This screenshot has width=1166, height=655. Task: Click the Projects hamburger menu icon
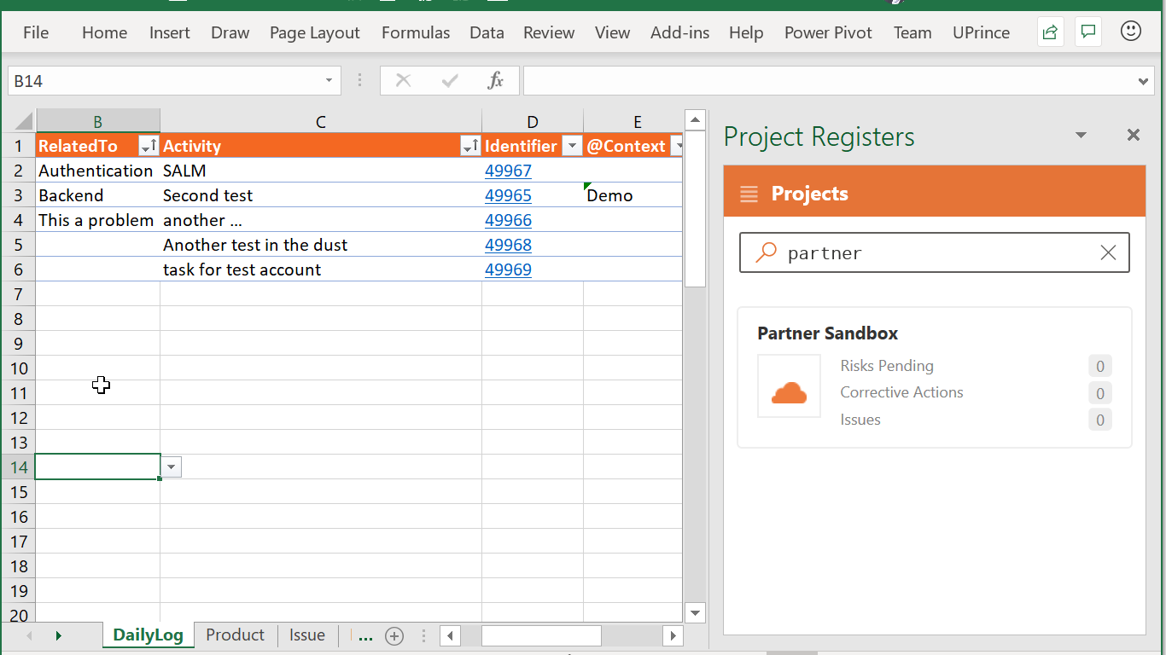(x=749, y=194)
